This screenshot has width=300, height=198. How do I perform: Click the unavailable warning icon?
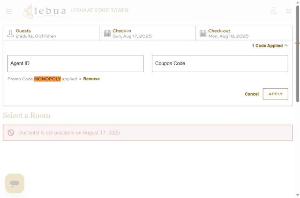pos(11,132)
